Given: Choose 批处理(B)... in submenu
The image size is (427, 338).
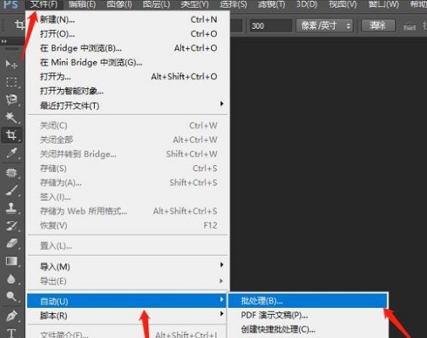Looking at the screenshot, I should pyautogui.click(x=307, y=301).
